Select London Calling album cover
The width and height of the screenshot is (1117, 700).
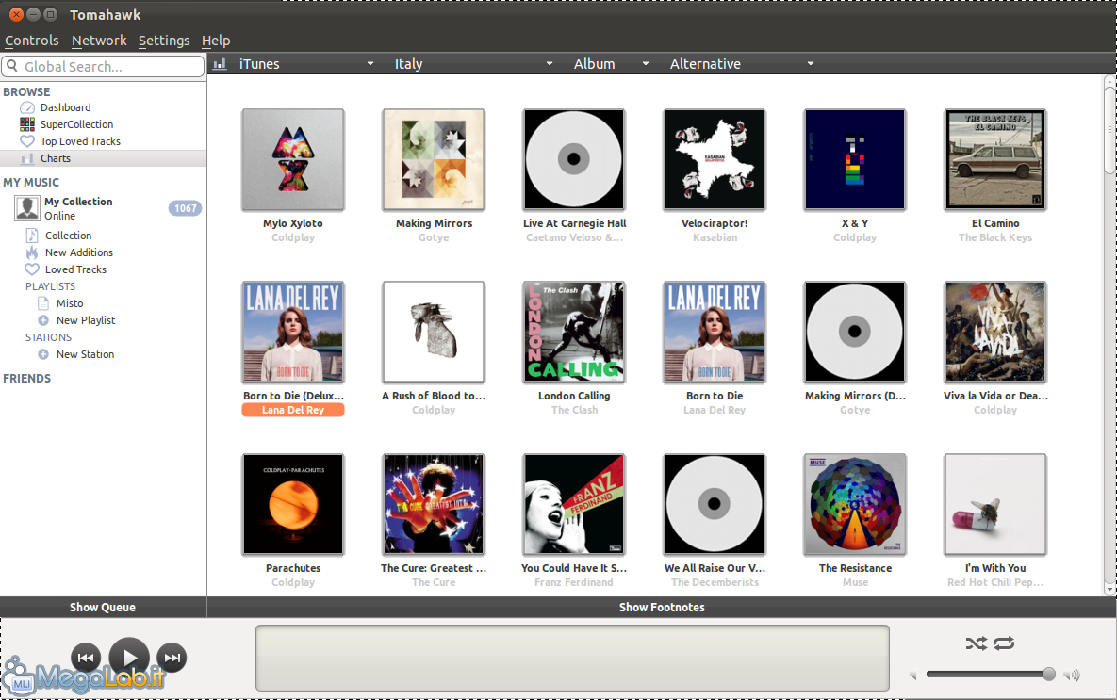pos(573,332)
